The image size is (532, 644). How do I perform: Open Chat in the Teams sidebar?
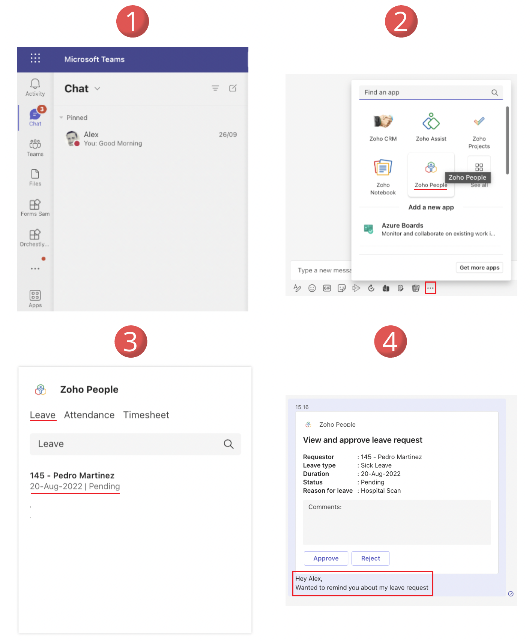point(35,117)
